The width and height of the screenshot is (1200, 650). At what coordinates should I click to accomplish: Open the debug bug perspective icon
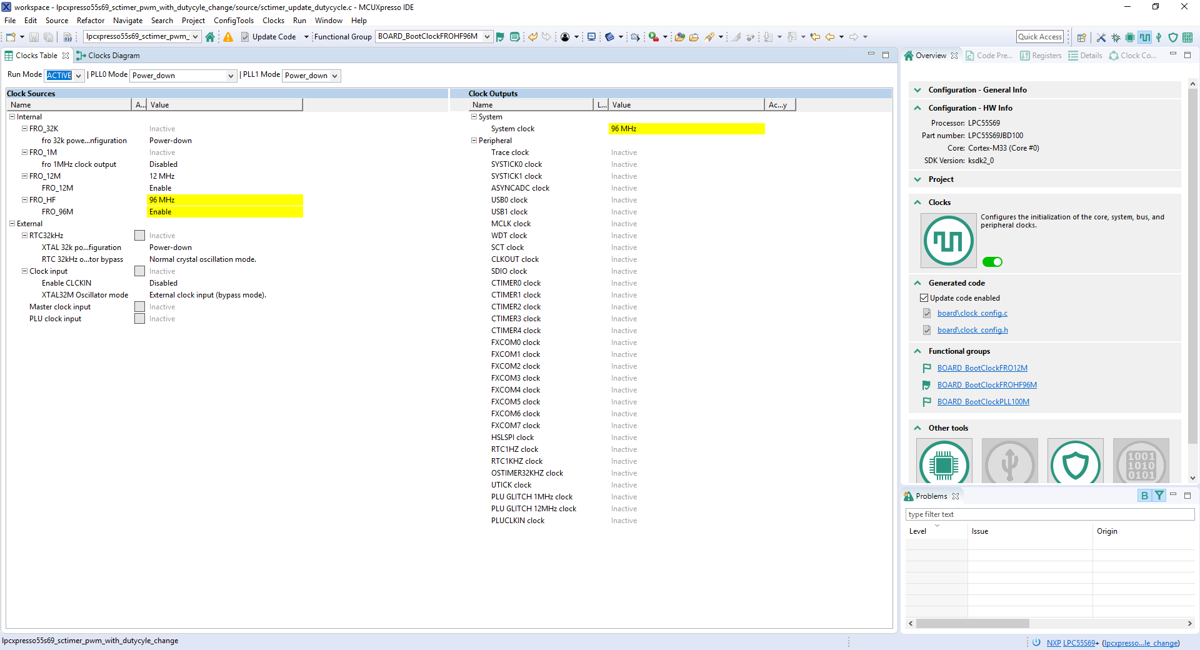tap(1116, 37)
